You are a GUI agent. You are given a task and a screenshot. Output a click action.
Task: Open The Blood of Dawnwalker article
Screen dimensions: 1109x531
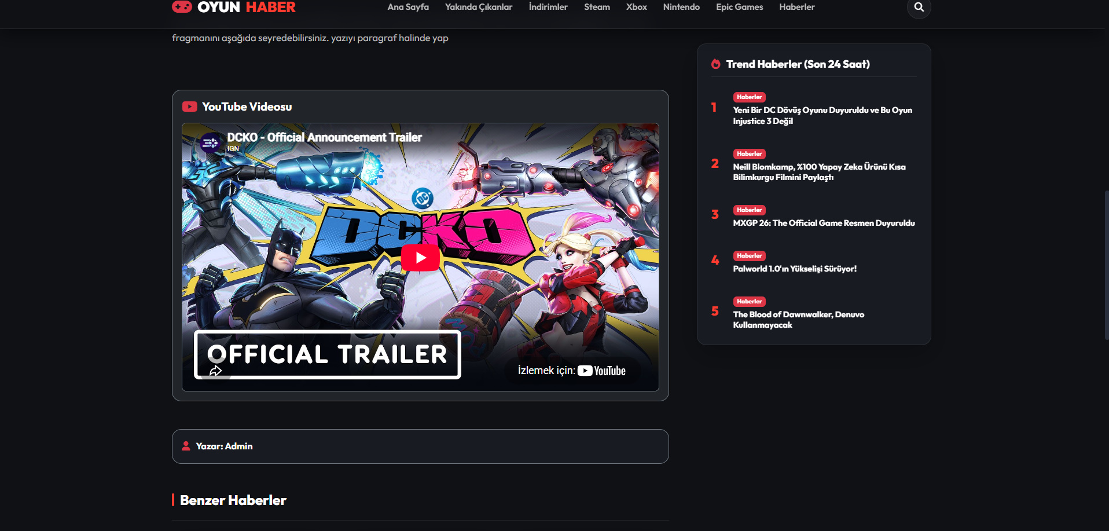pos(798,320)
